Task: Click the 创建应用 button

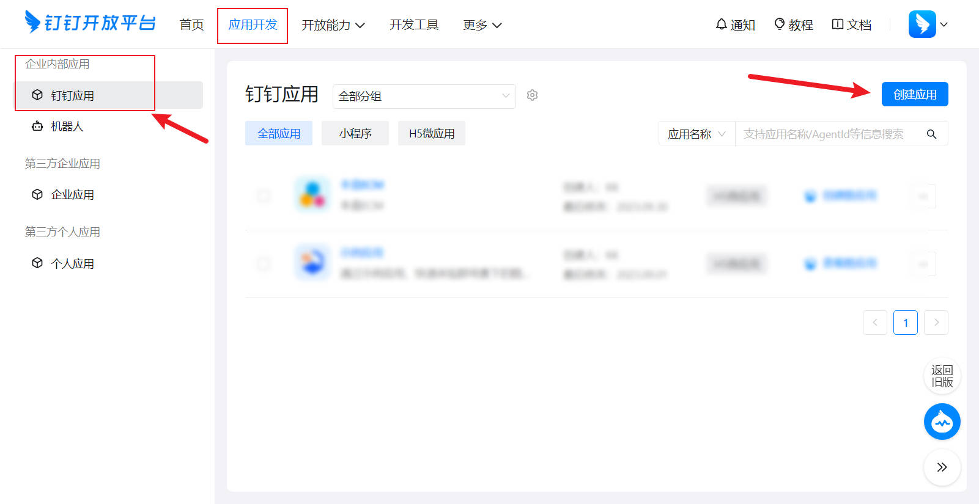Action: pyautogui.click(x=915, y=94)
